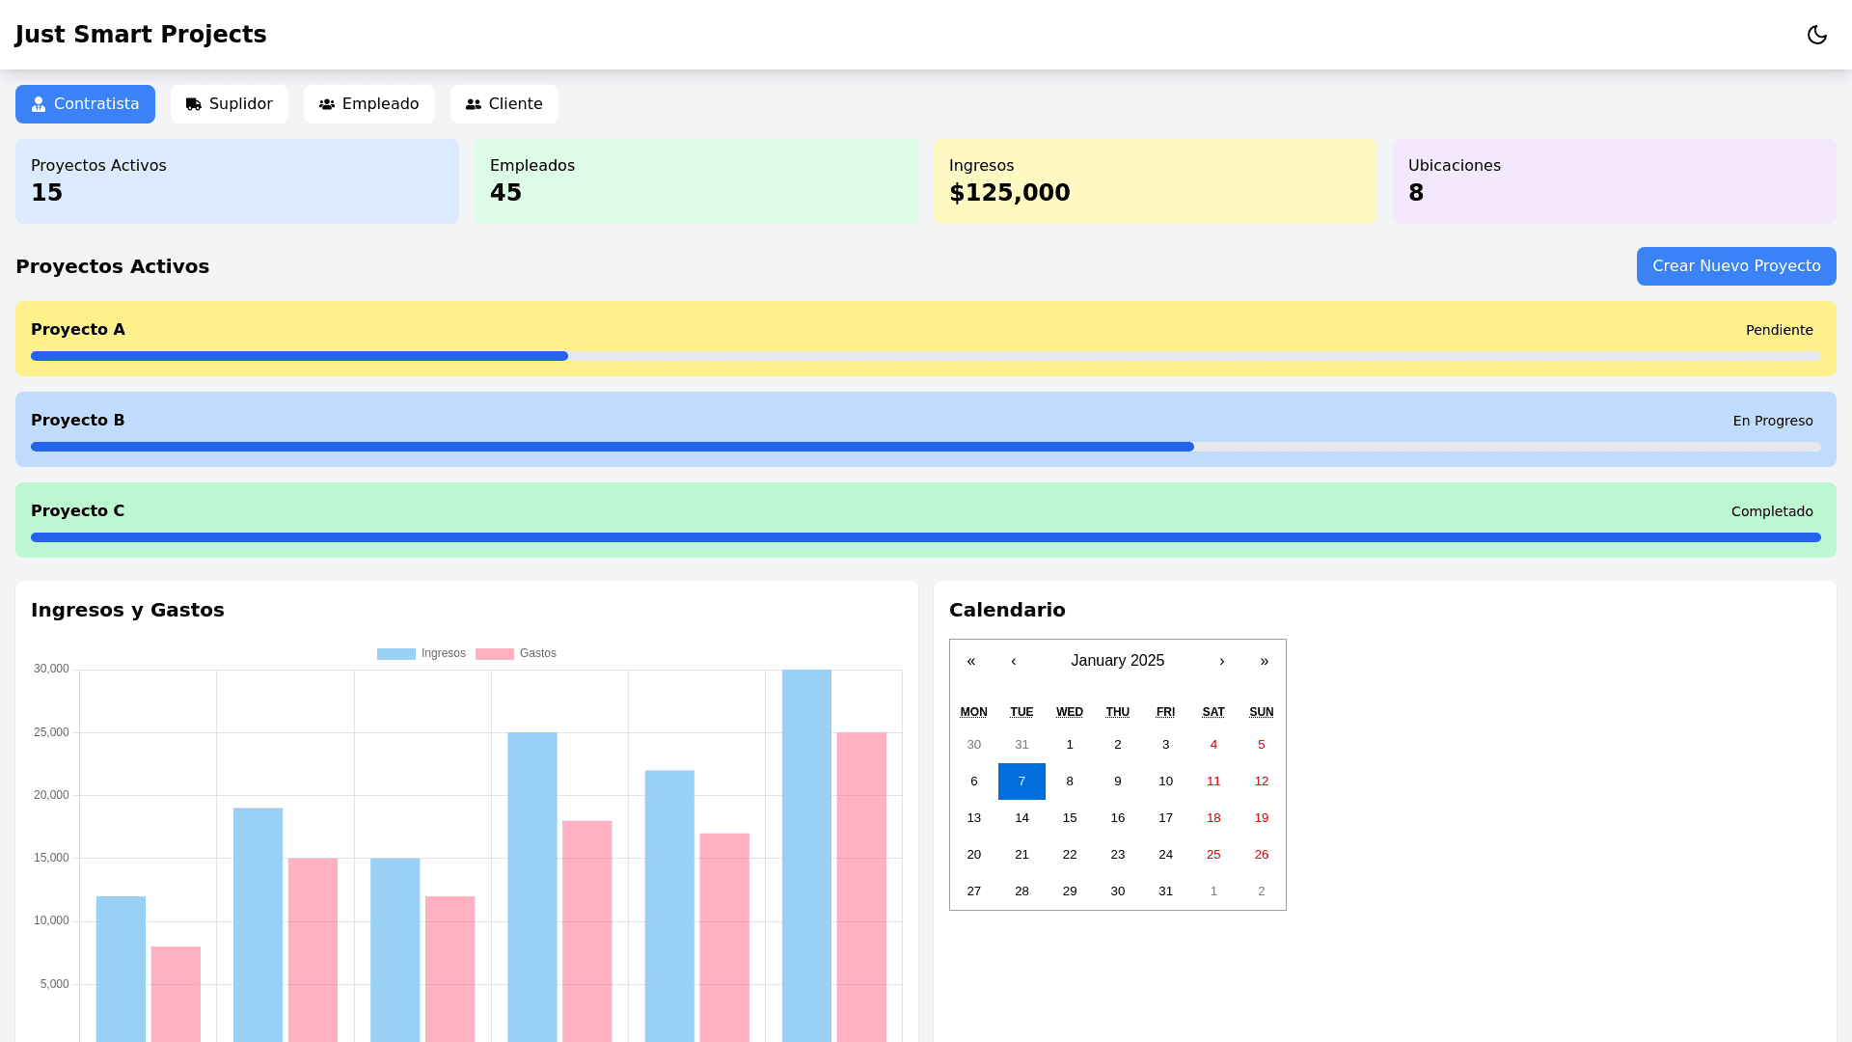Click the Cliente people icon

point(474,104)
